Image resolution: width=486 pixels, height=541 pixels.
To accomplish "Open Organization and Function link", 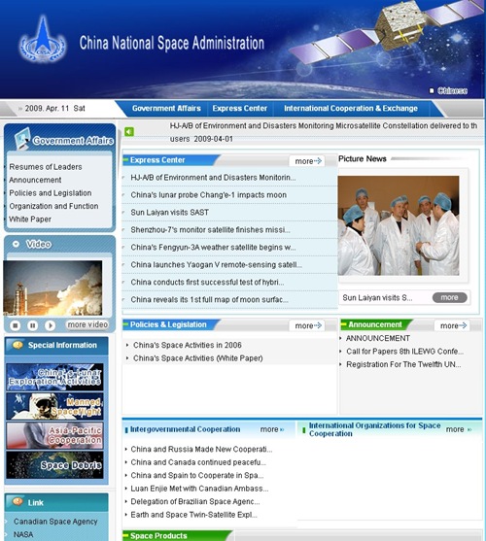I will tap(53, 206).
